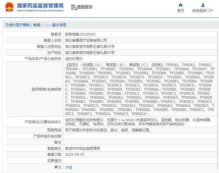Click the 备注 row label
The width and height of the screenshot is (219, 173).
[58, 142]
